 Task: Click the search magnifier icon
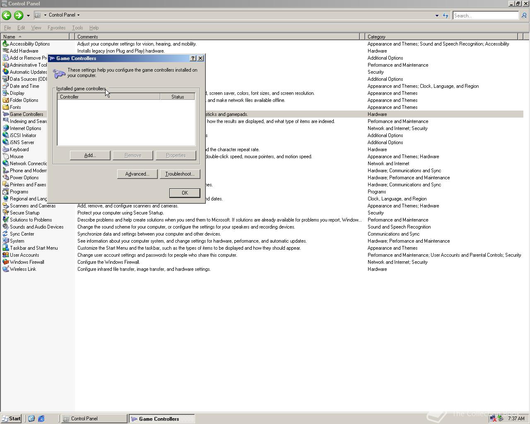tap(524, 15)
